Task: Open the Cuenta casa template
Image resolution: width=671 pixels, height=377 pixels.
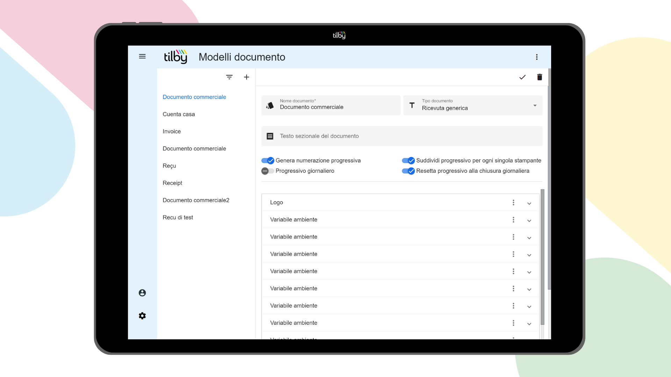Action: [179, 114]
